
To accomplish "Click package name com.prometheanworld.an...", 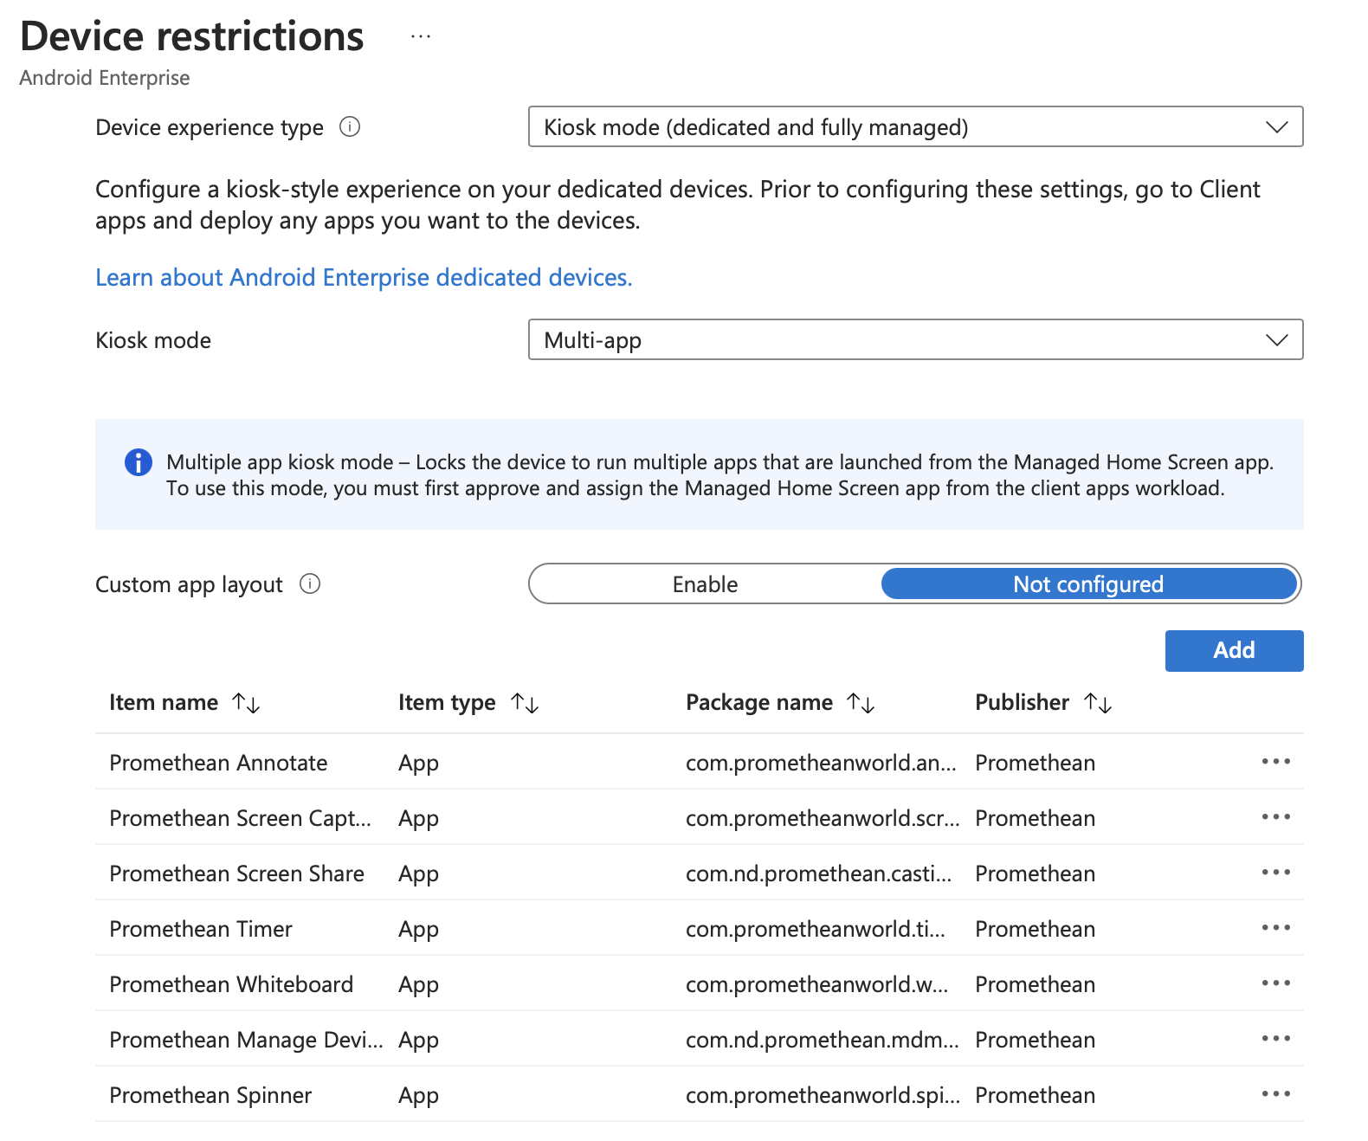I will 821,763.
